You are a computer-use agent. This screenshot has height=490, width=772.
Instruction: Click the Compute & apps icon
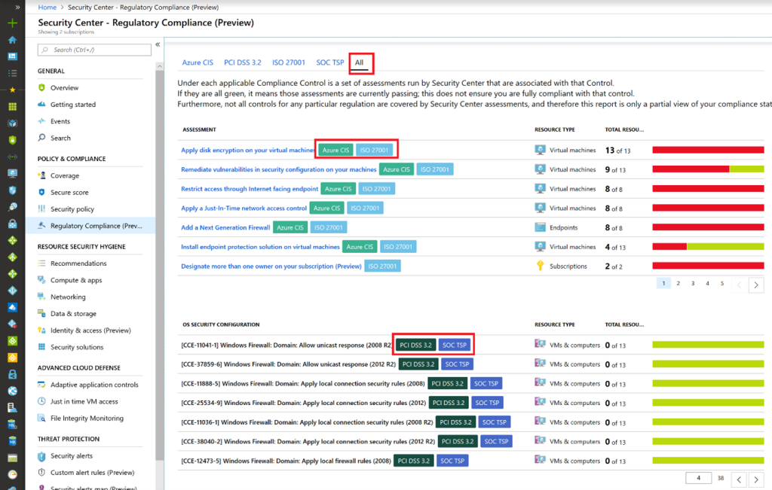click(42, 280)
